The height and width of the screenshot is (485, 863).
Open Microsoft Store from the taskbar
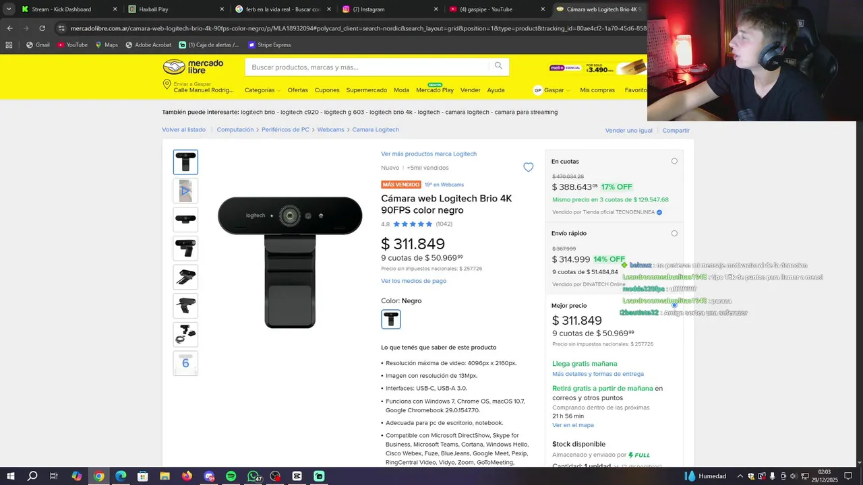tap(143, 476)
